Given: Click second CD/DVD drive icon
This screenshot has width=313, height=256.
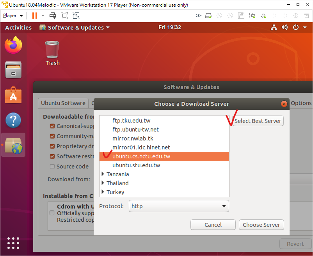Looking at the screenshot, I should pyautogui.click(x=230, y=16).
